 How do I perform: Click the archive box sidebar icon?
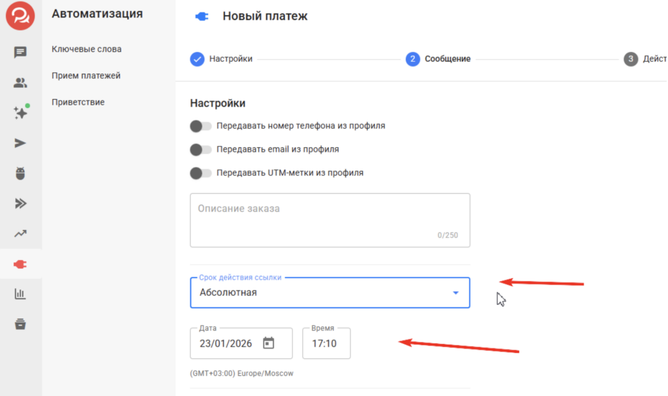[x=20, y=324]
